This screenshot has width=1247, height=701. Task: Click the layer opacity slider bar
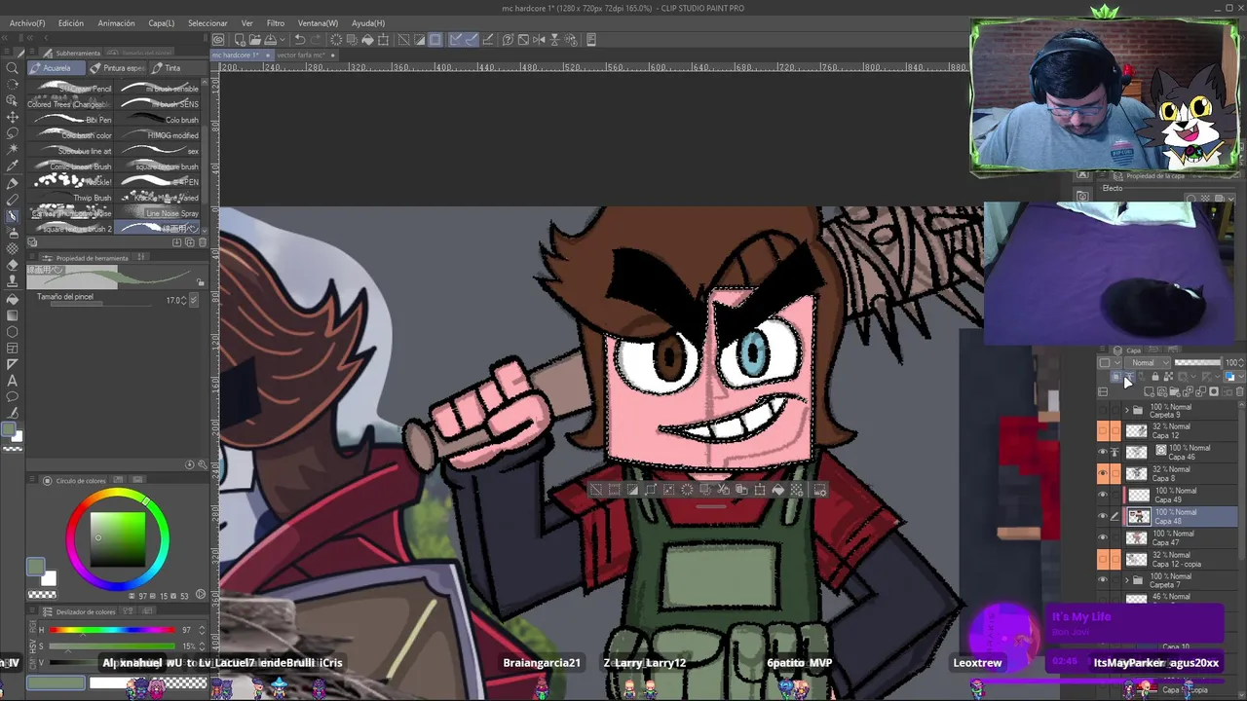(1197, 362)
